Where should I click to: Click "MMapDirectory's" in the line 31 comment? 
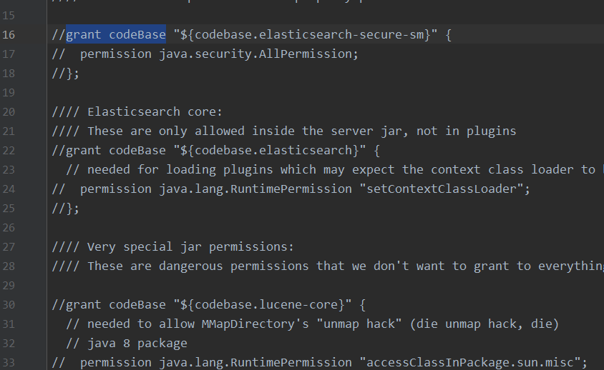point(255,324)
